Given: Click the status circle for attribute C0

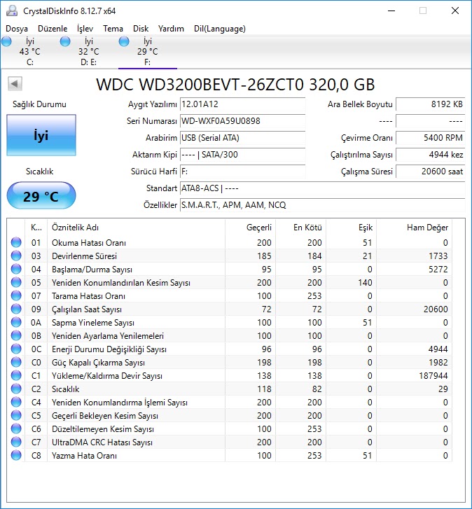Looking at the screenshot, I should tap(16, 362).
